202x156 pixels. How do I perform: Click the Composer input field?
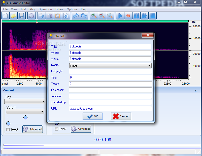(x=110, y=90)
